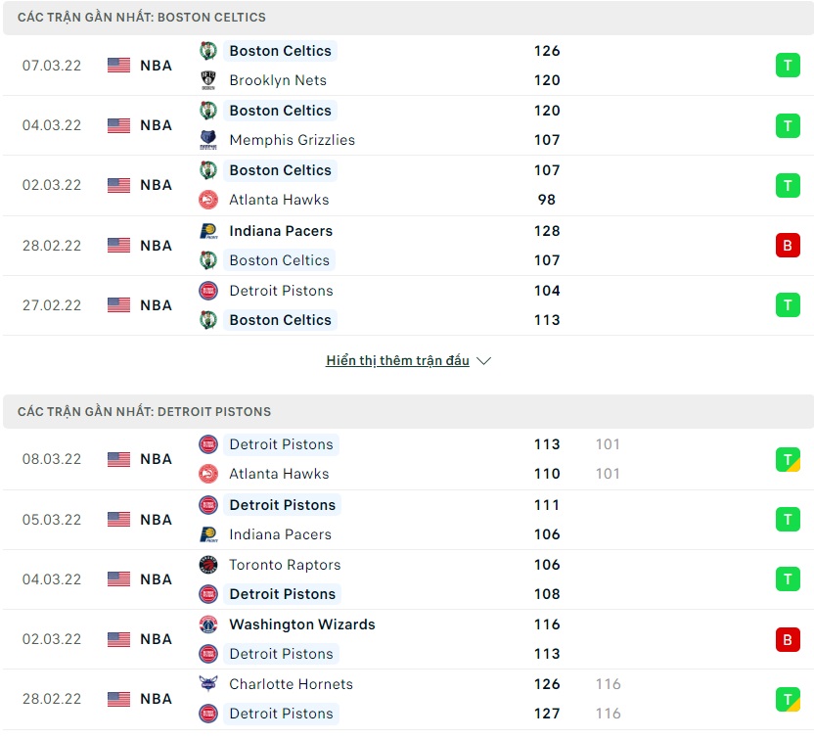Viewport: 814px width, 739px height.
Task: Click the 126 score in the Hornets vs Pistons row
Action: point(547,684)
